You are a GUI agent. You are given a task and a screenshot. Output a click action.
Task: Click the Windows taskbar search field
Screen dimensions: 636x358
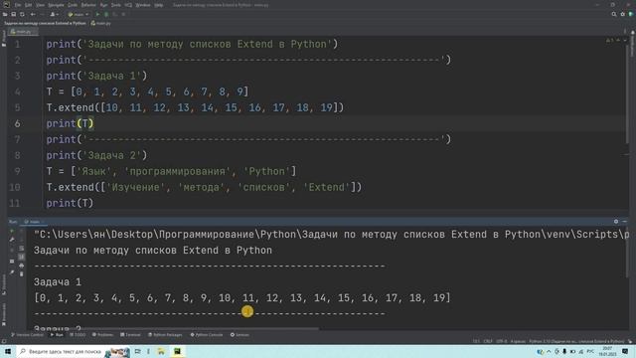point(73,351)
